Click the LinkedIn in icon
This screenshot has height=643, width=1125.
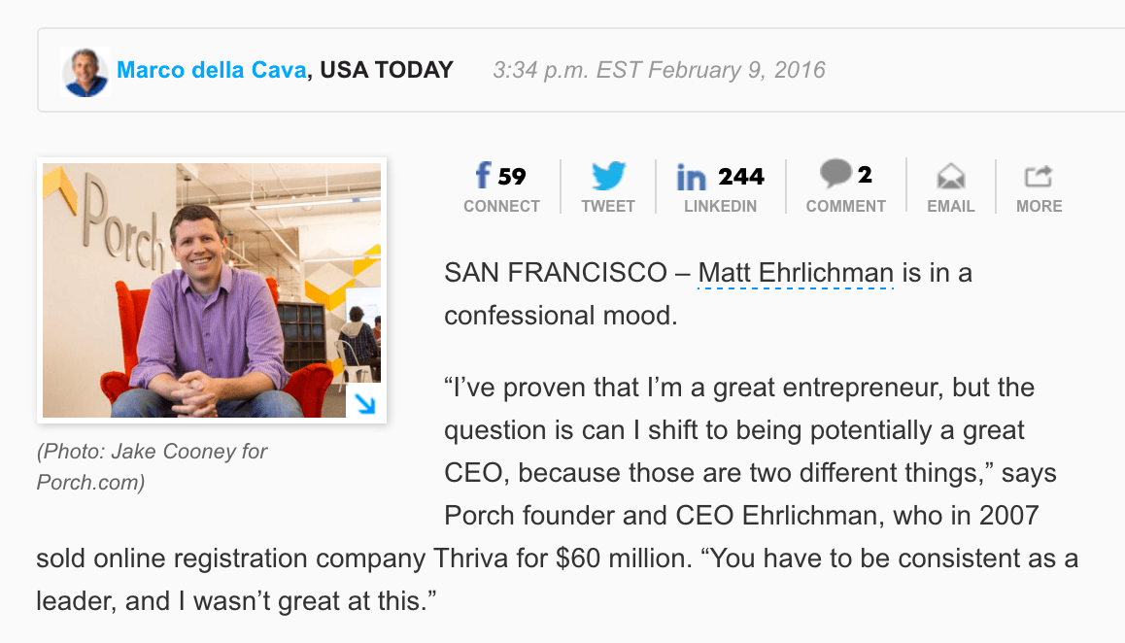691,178
